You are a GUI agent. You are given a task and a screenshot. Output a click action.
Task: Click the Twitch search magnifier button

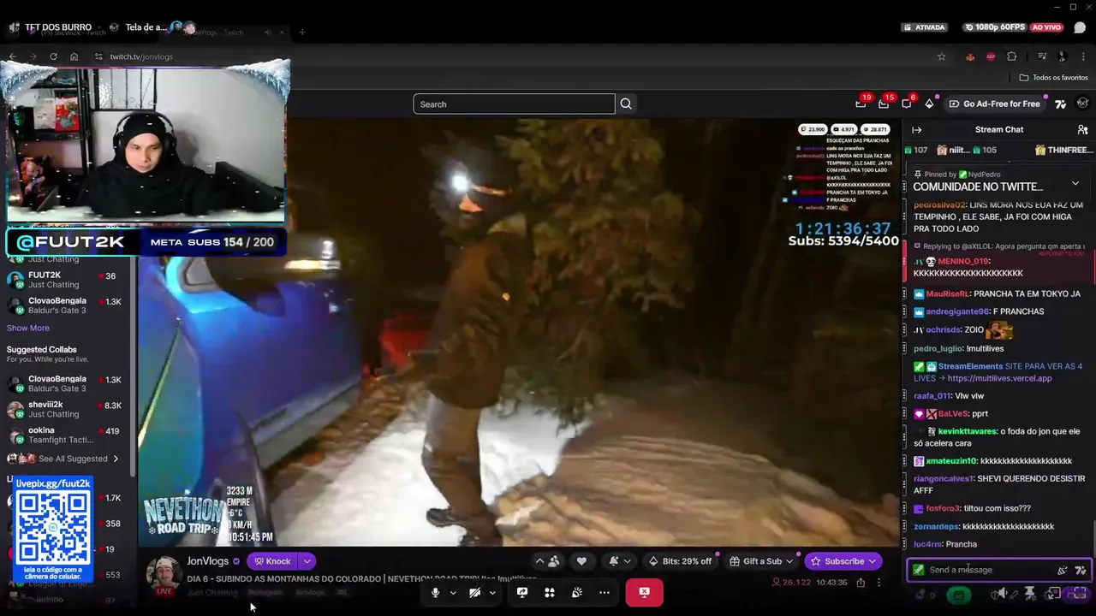click(x=626, y=104)
